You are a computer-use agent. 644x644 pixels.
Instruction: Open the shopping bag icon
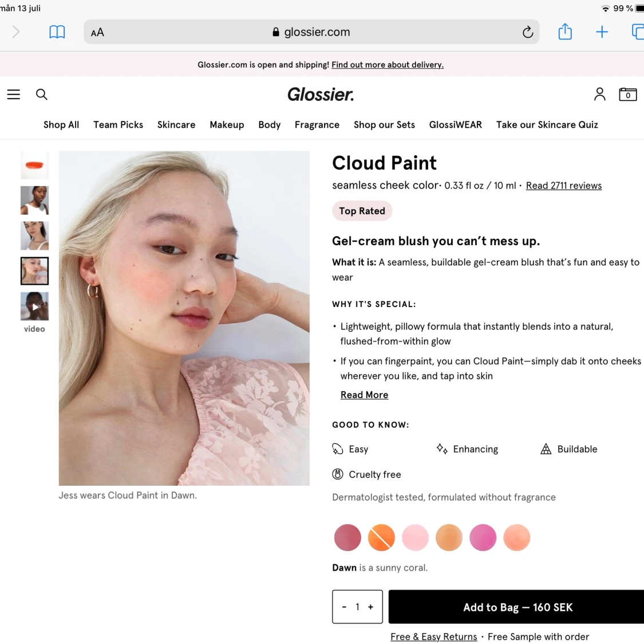point(627,94)
